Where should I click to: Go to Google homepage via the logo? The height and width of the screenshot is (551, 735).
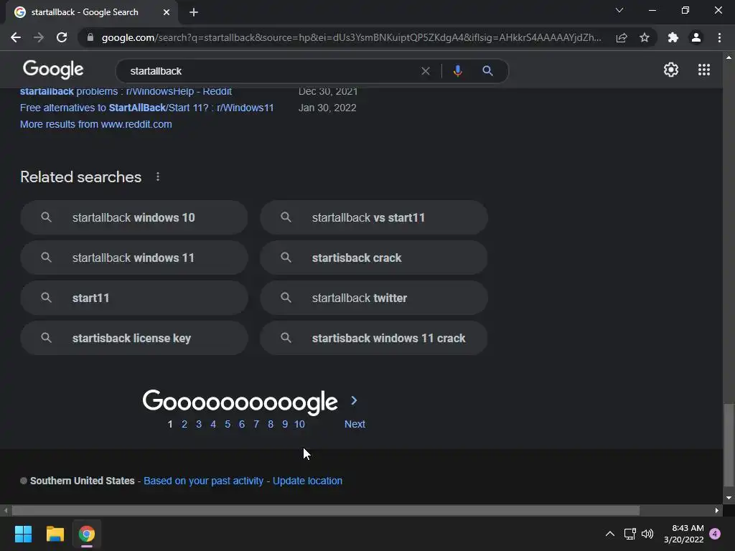pos(53,70)
